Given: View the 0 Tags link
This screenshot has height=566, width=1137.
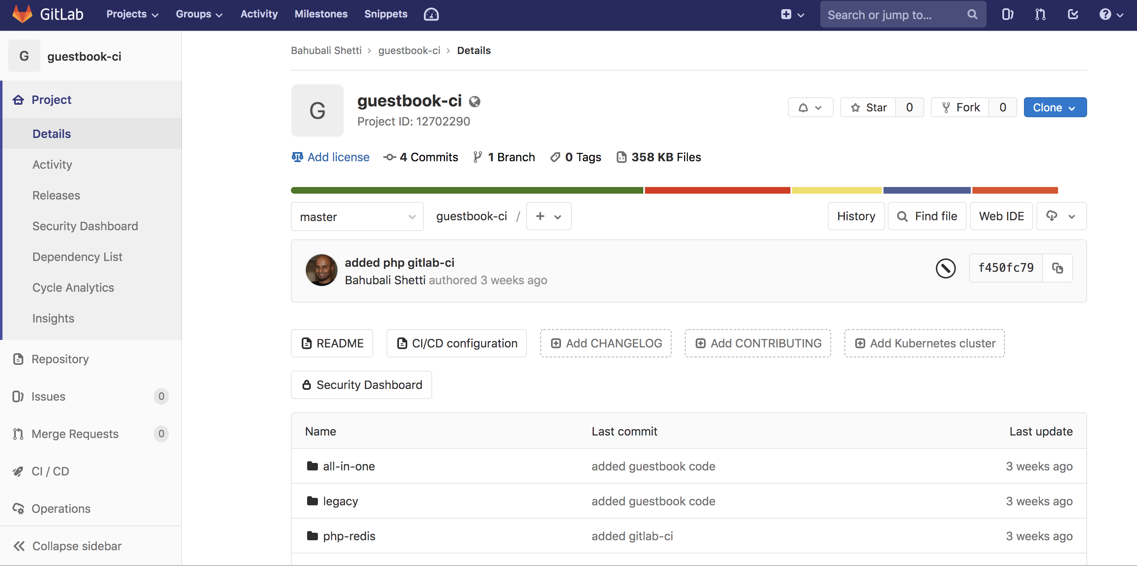Looking at the screenshot, I should 576,157.
